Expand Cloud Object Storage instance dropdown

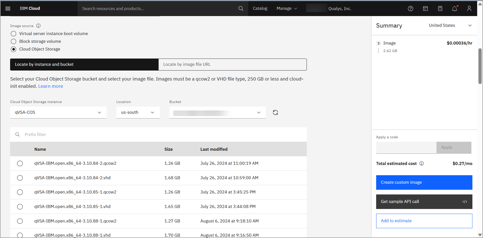coord(58,112)
